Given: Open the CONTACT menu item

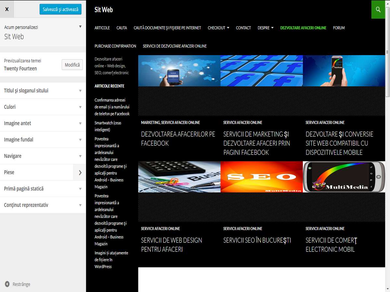Looking at the screenshot, I should (x=243, y=28).
